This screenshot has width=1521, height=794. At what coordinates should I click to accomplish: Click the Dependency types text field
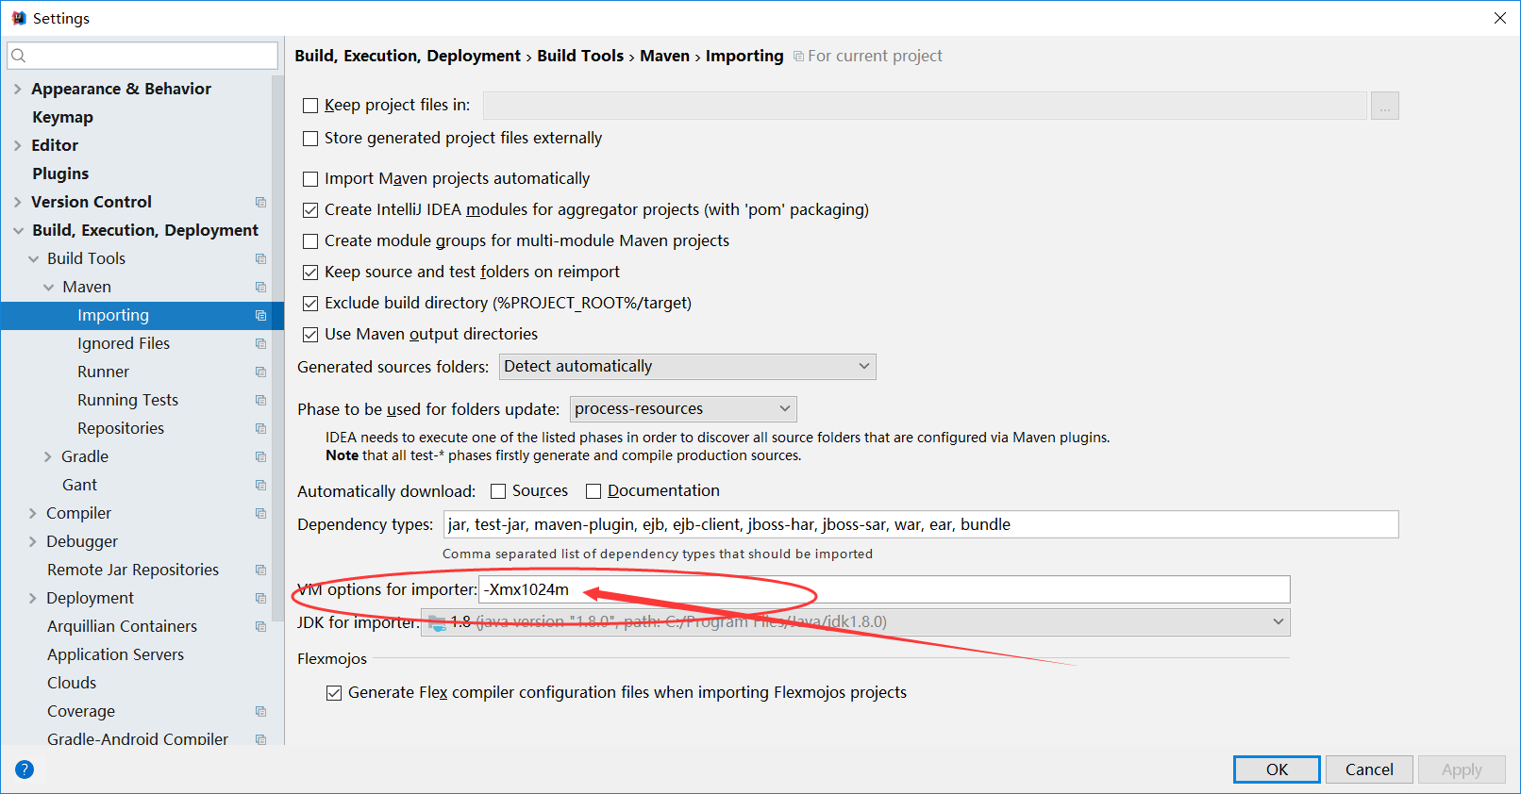pos(921,524)
